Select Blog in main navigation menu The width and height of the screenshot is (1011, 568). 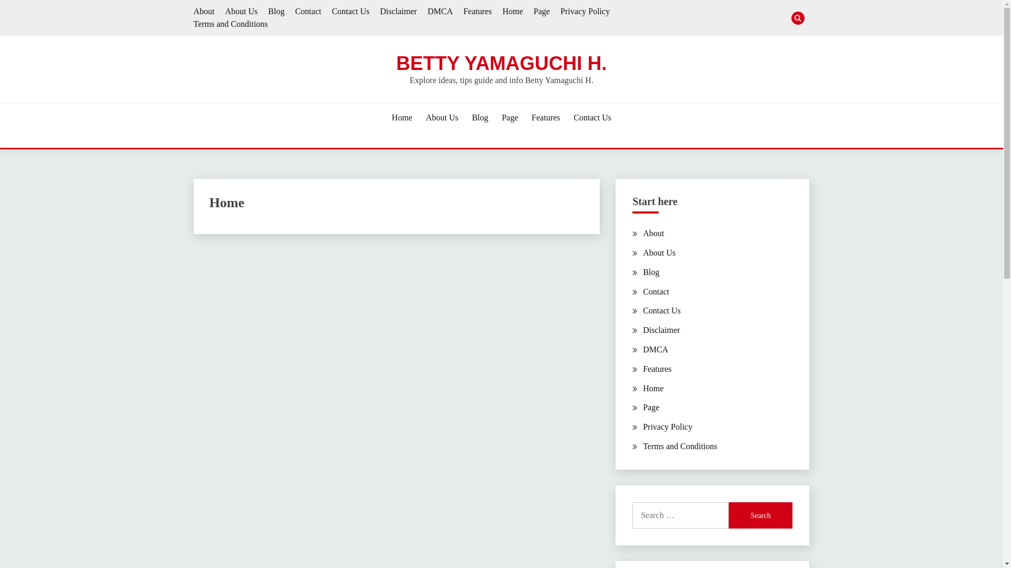click(x=480, y=118)
